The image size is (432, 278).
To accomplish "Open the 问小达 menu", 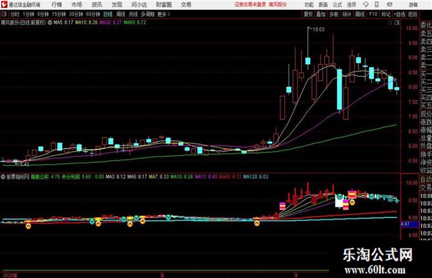I will 139,5.
